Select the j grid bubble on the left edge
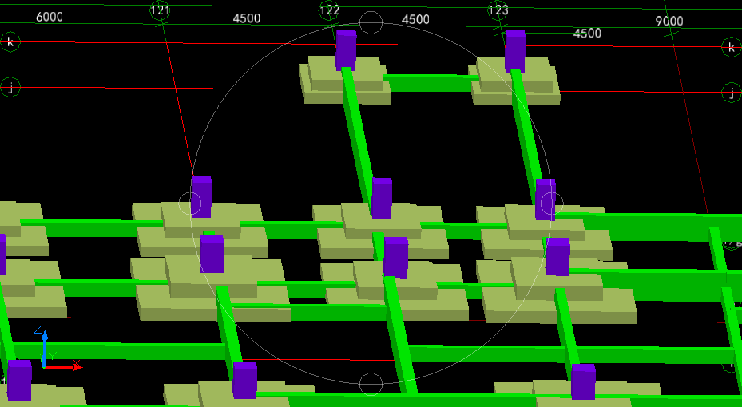Viewport: 742px width, 407px height. click(x=10, y=87)
